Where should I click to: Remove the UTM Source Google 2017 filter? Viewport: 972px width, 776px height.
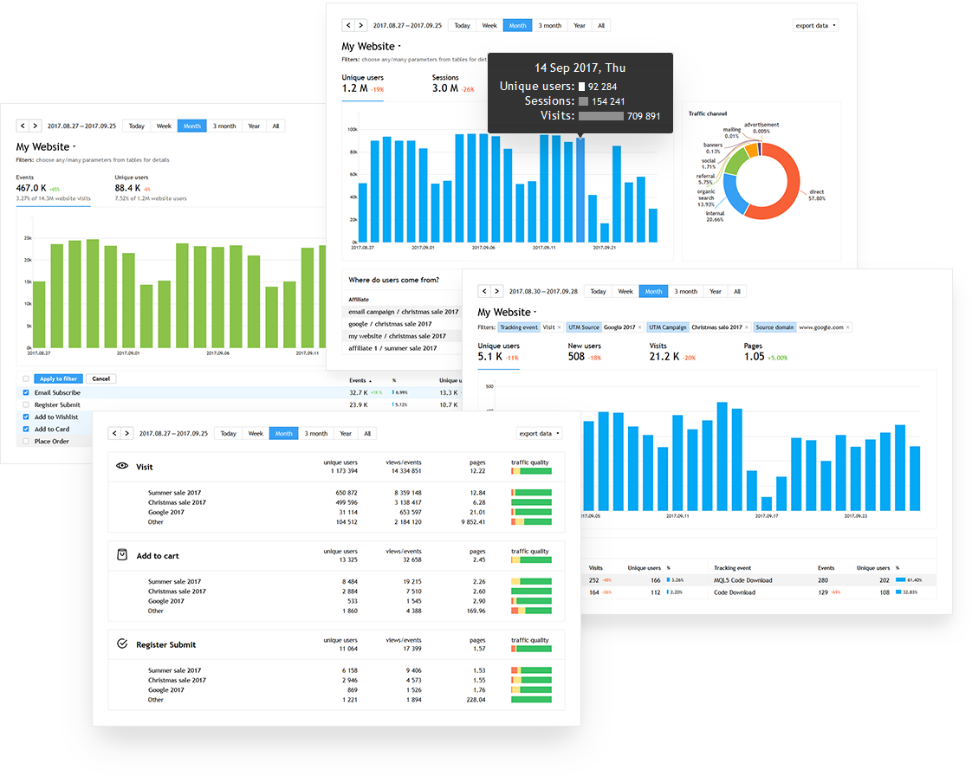pos(639,327)
